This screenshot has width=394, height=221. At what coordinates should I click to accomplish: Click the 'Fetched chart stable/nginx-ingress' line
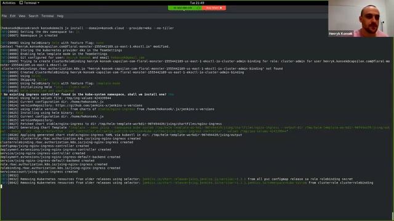(x=111, y=124)
